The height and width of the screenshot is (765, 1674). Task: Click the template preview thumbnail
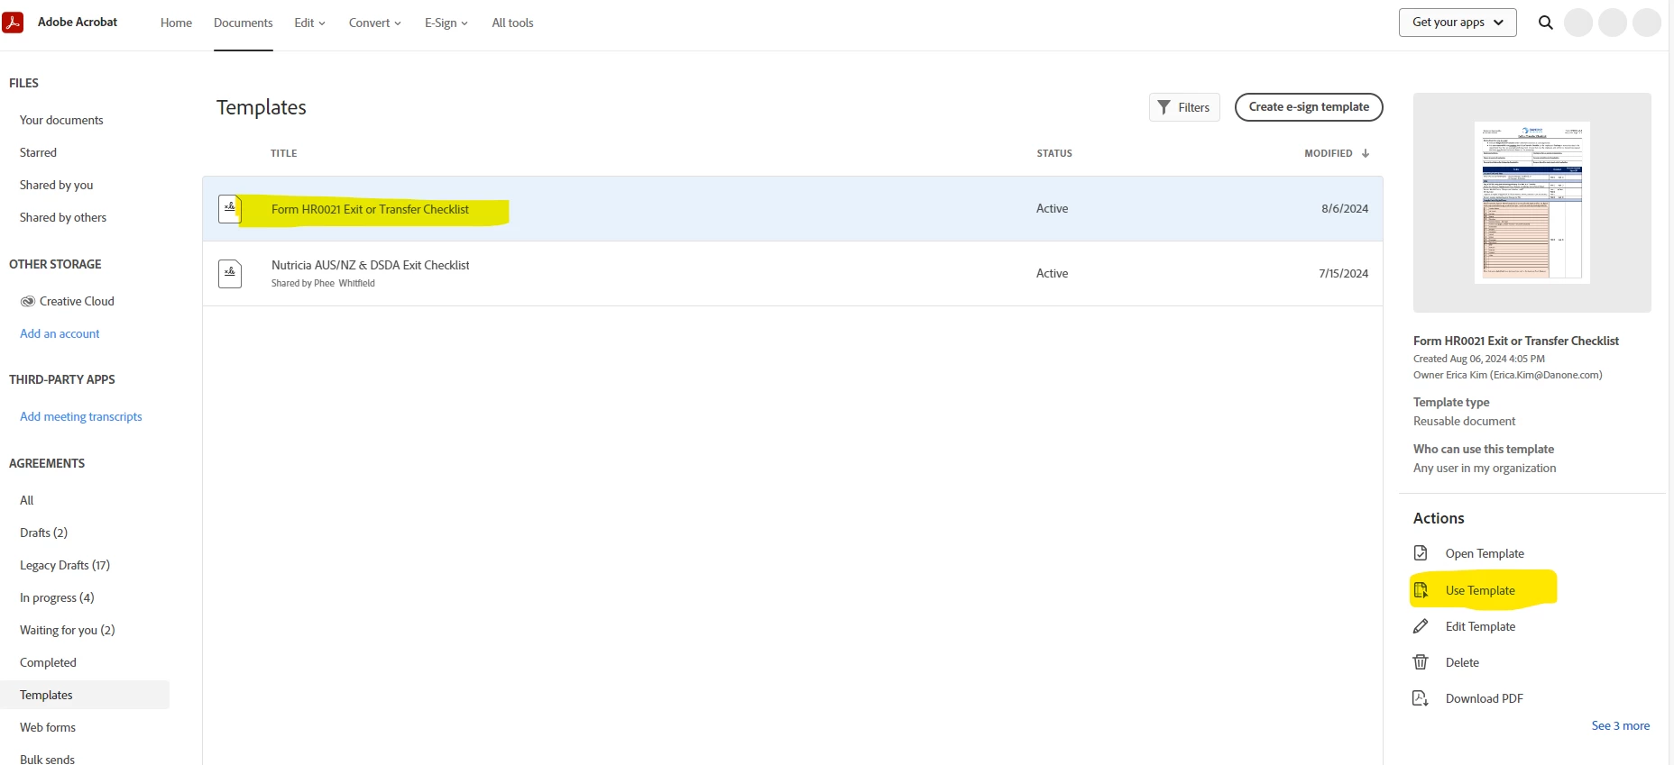[x=1531, y=203]
